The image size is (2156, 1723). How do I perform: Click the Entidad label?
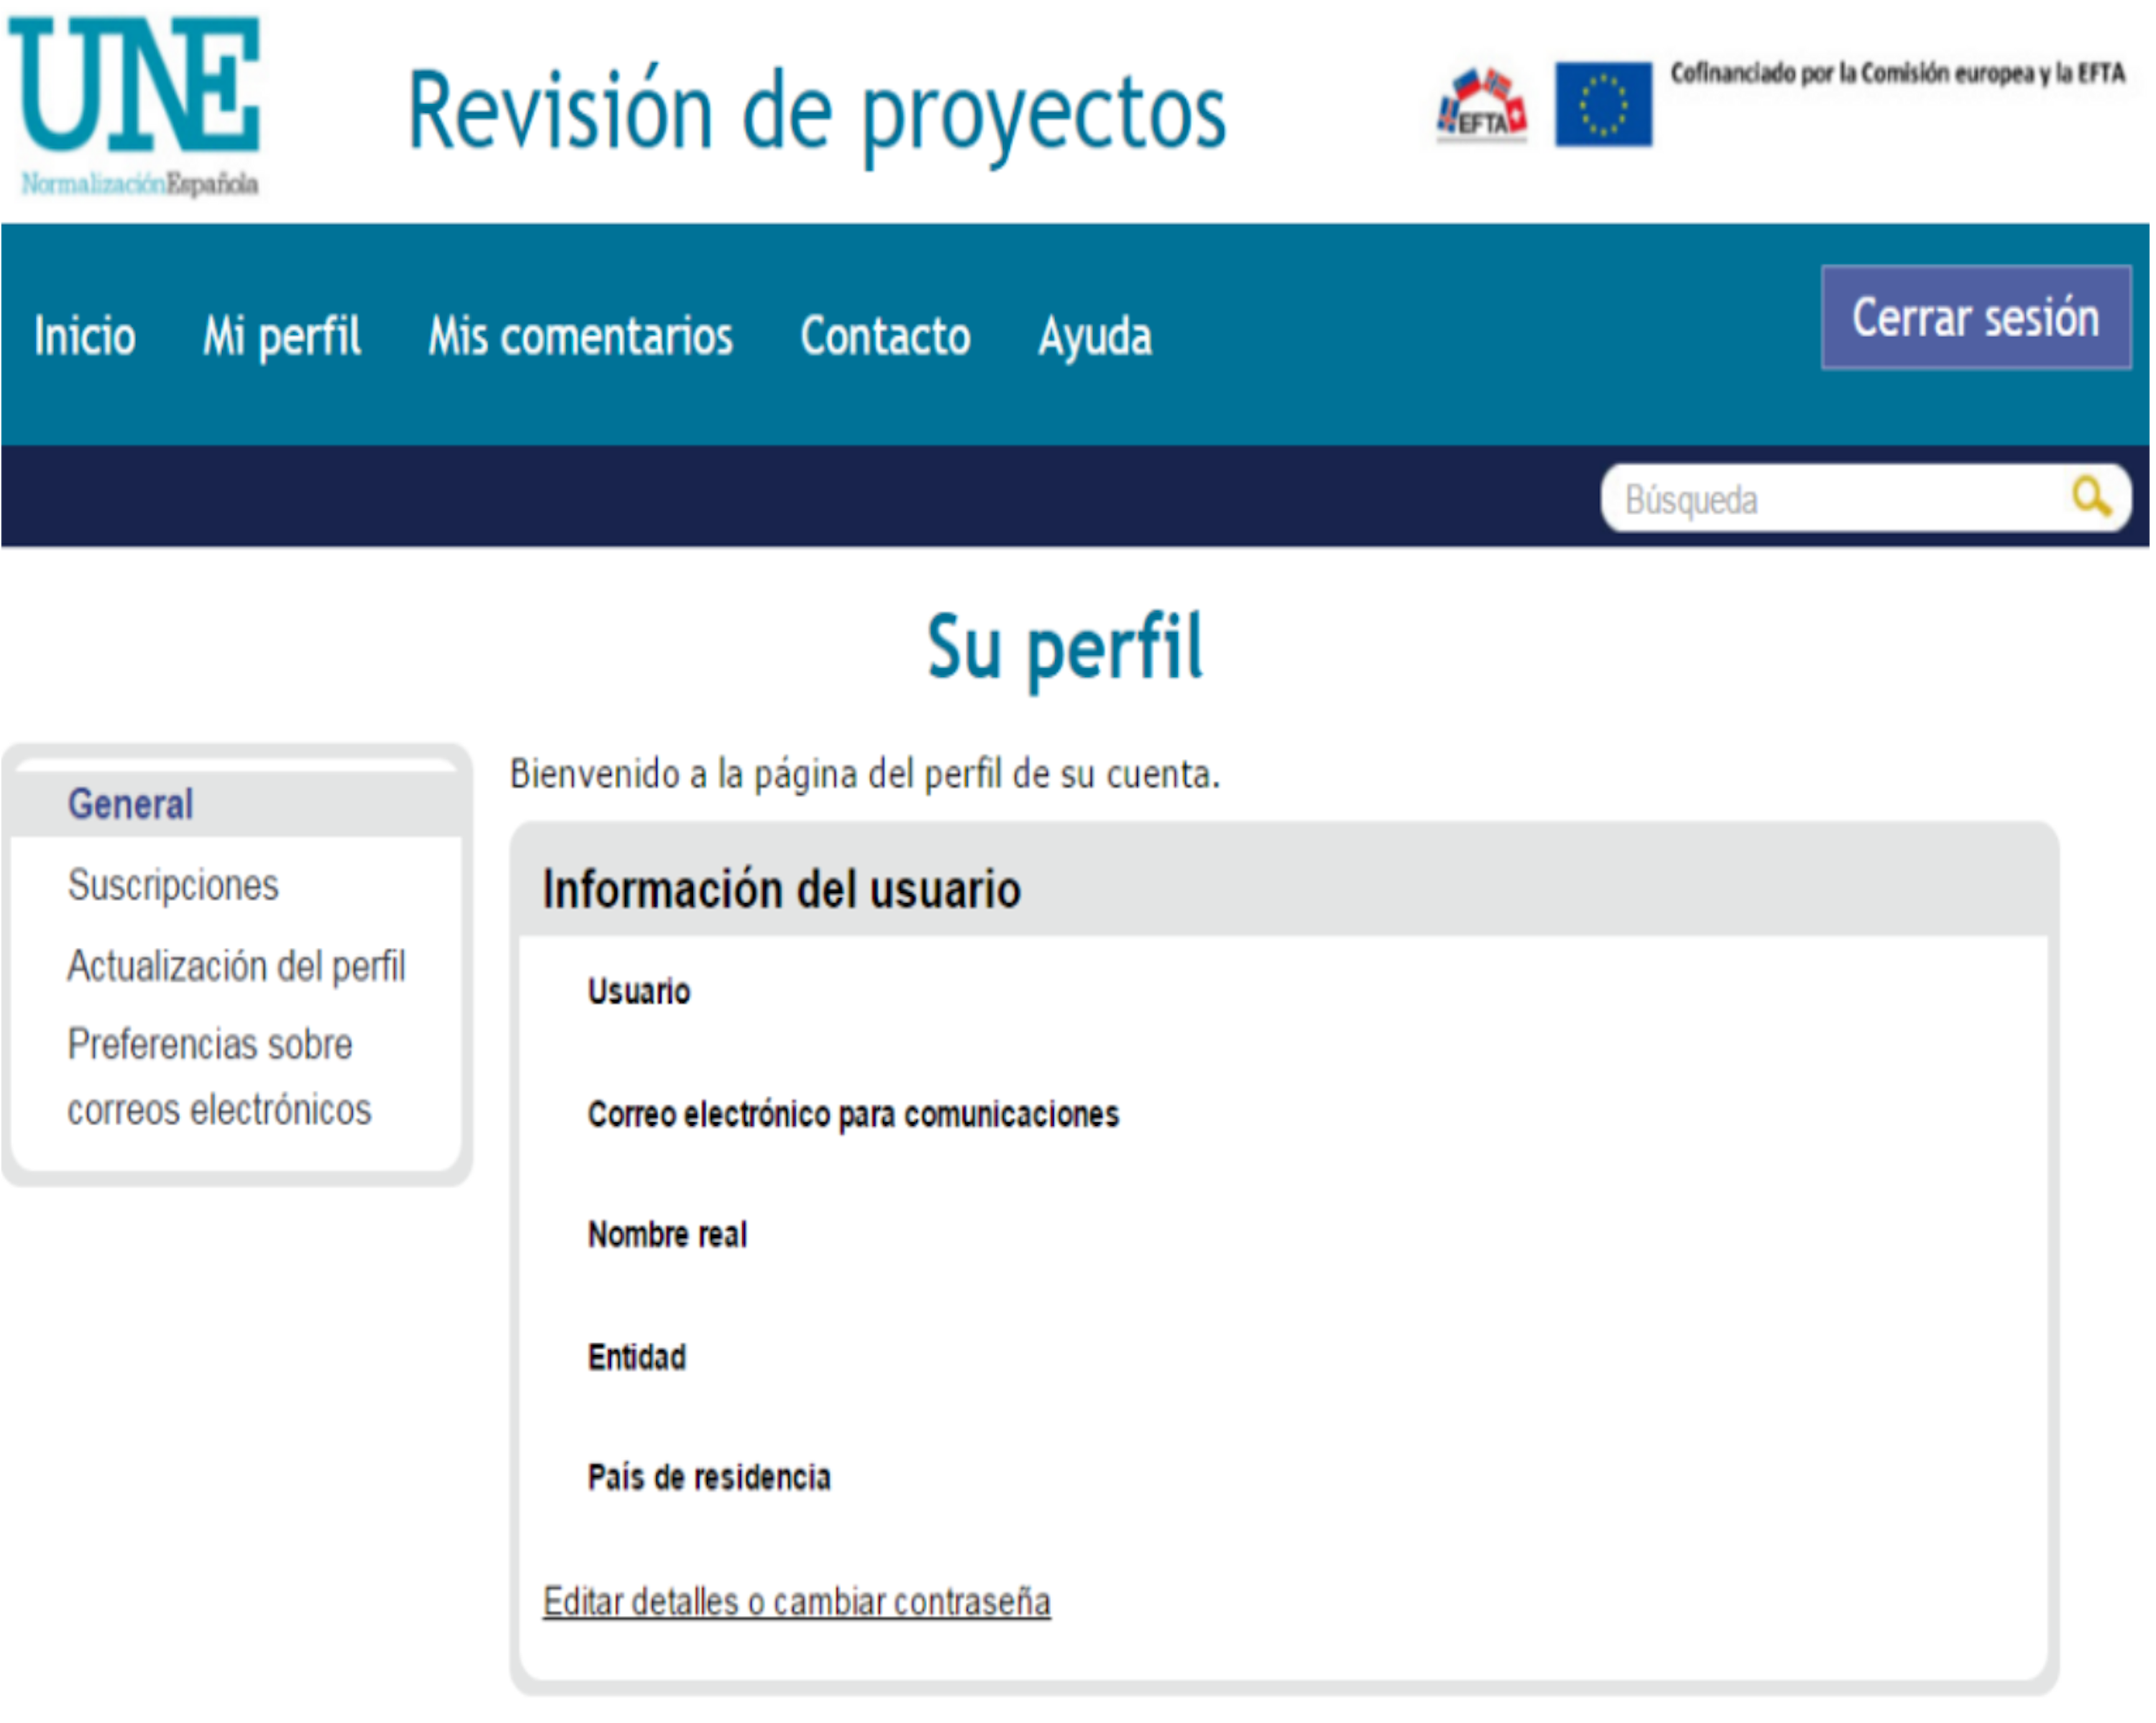(637, 1357)
